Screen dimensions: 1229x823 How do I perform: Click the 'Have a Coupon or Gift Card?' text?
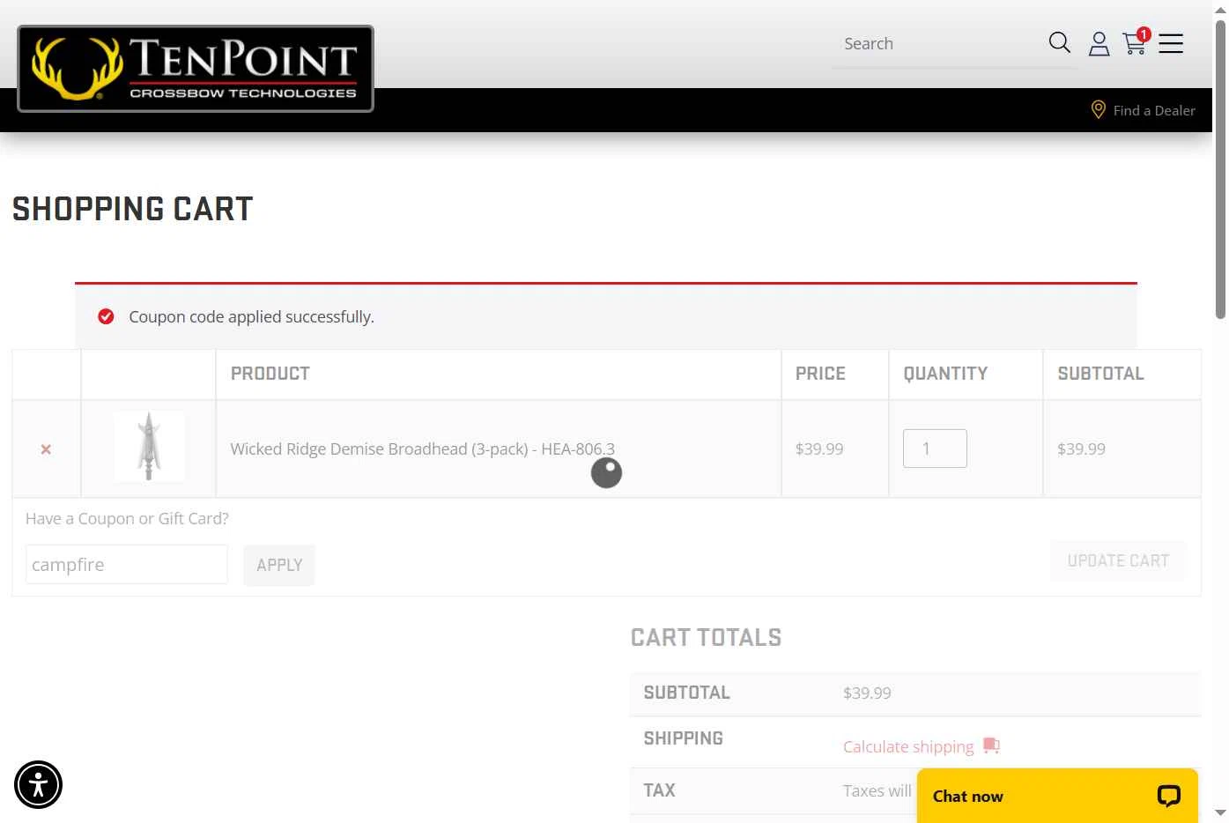coord(127,518)
